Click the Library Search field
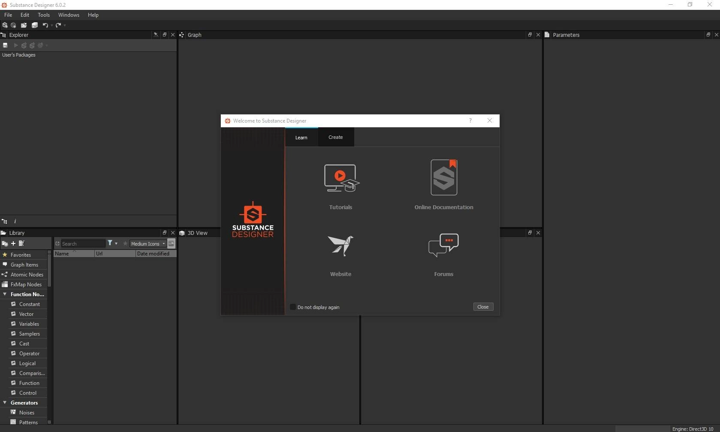The height and width of the screenshot is (432, 720). tap(83, 243)
